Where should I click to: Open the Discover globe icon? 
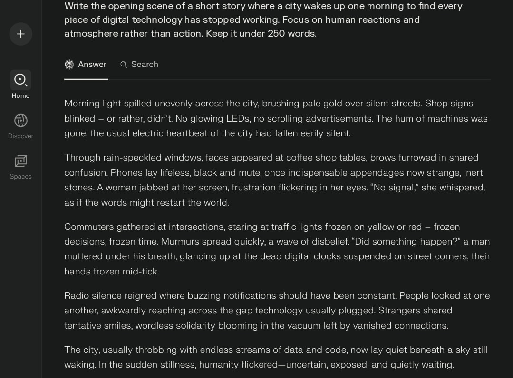point(20,121)
